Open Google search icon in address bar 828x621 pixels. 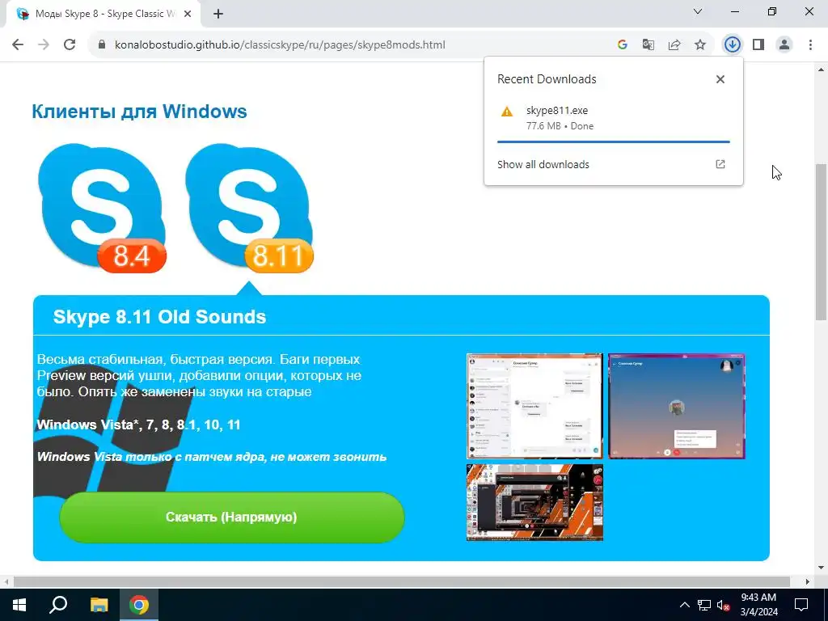point(623,45)
